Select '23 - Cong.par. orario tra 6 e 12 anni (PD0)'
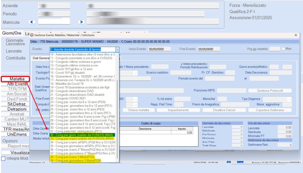303x173 pixels. pos(82,102)
